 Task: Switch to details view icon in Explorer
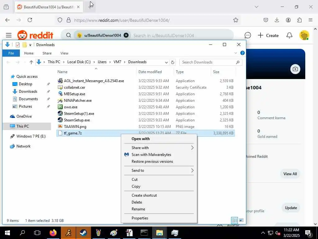coord(234,220)
